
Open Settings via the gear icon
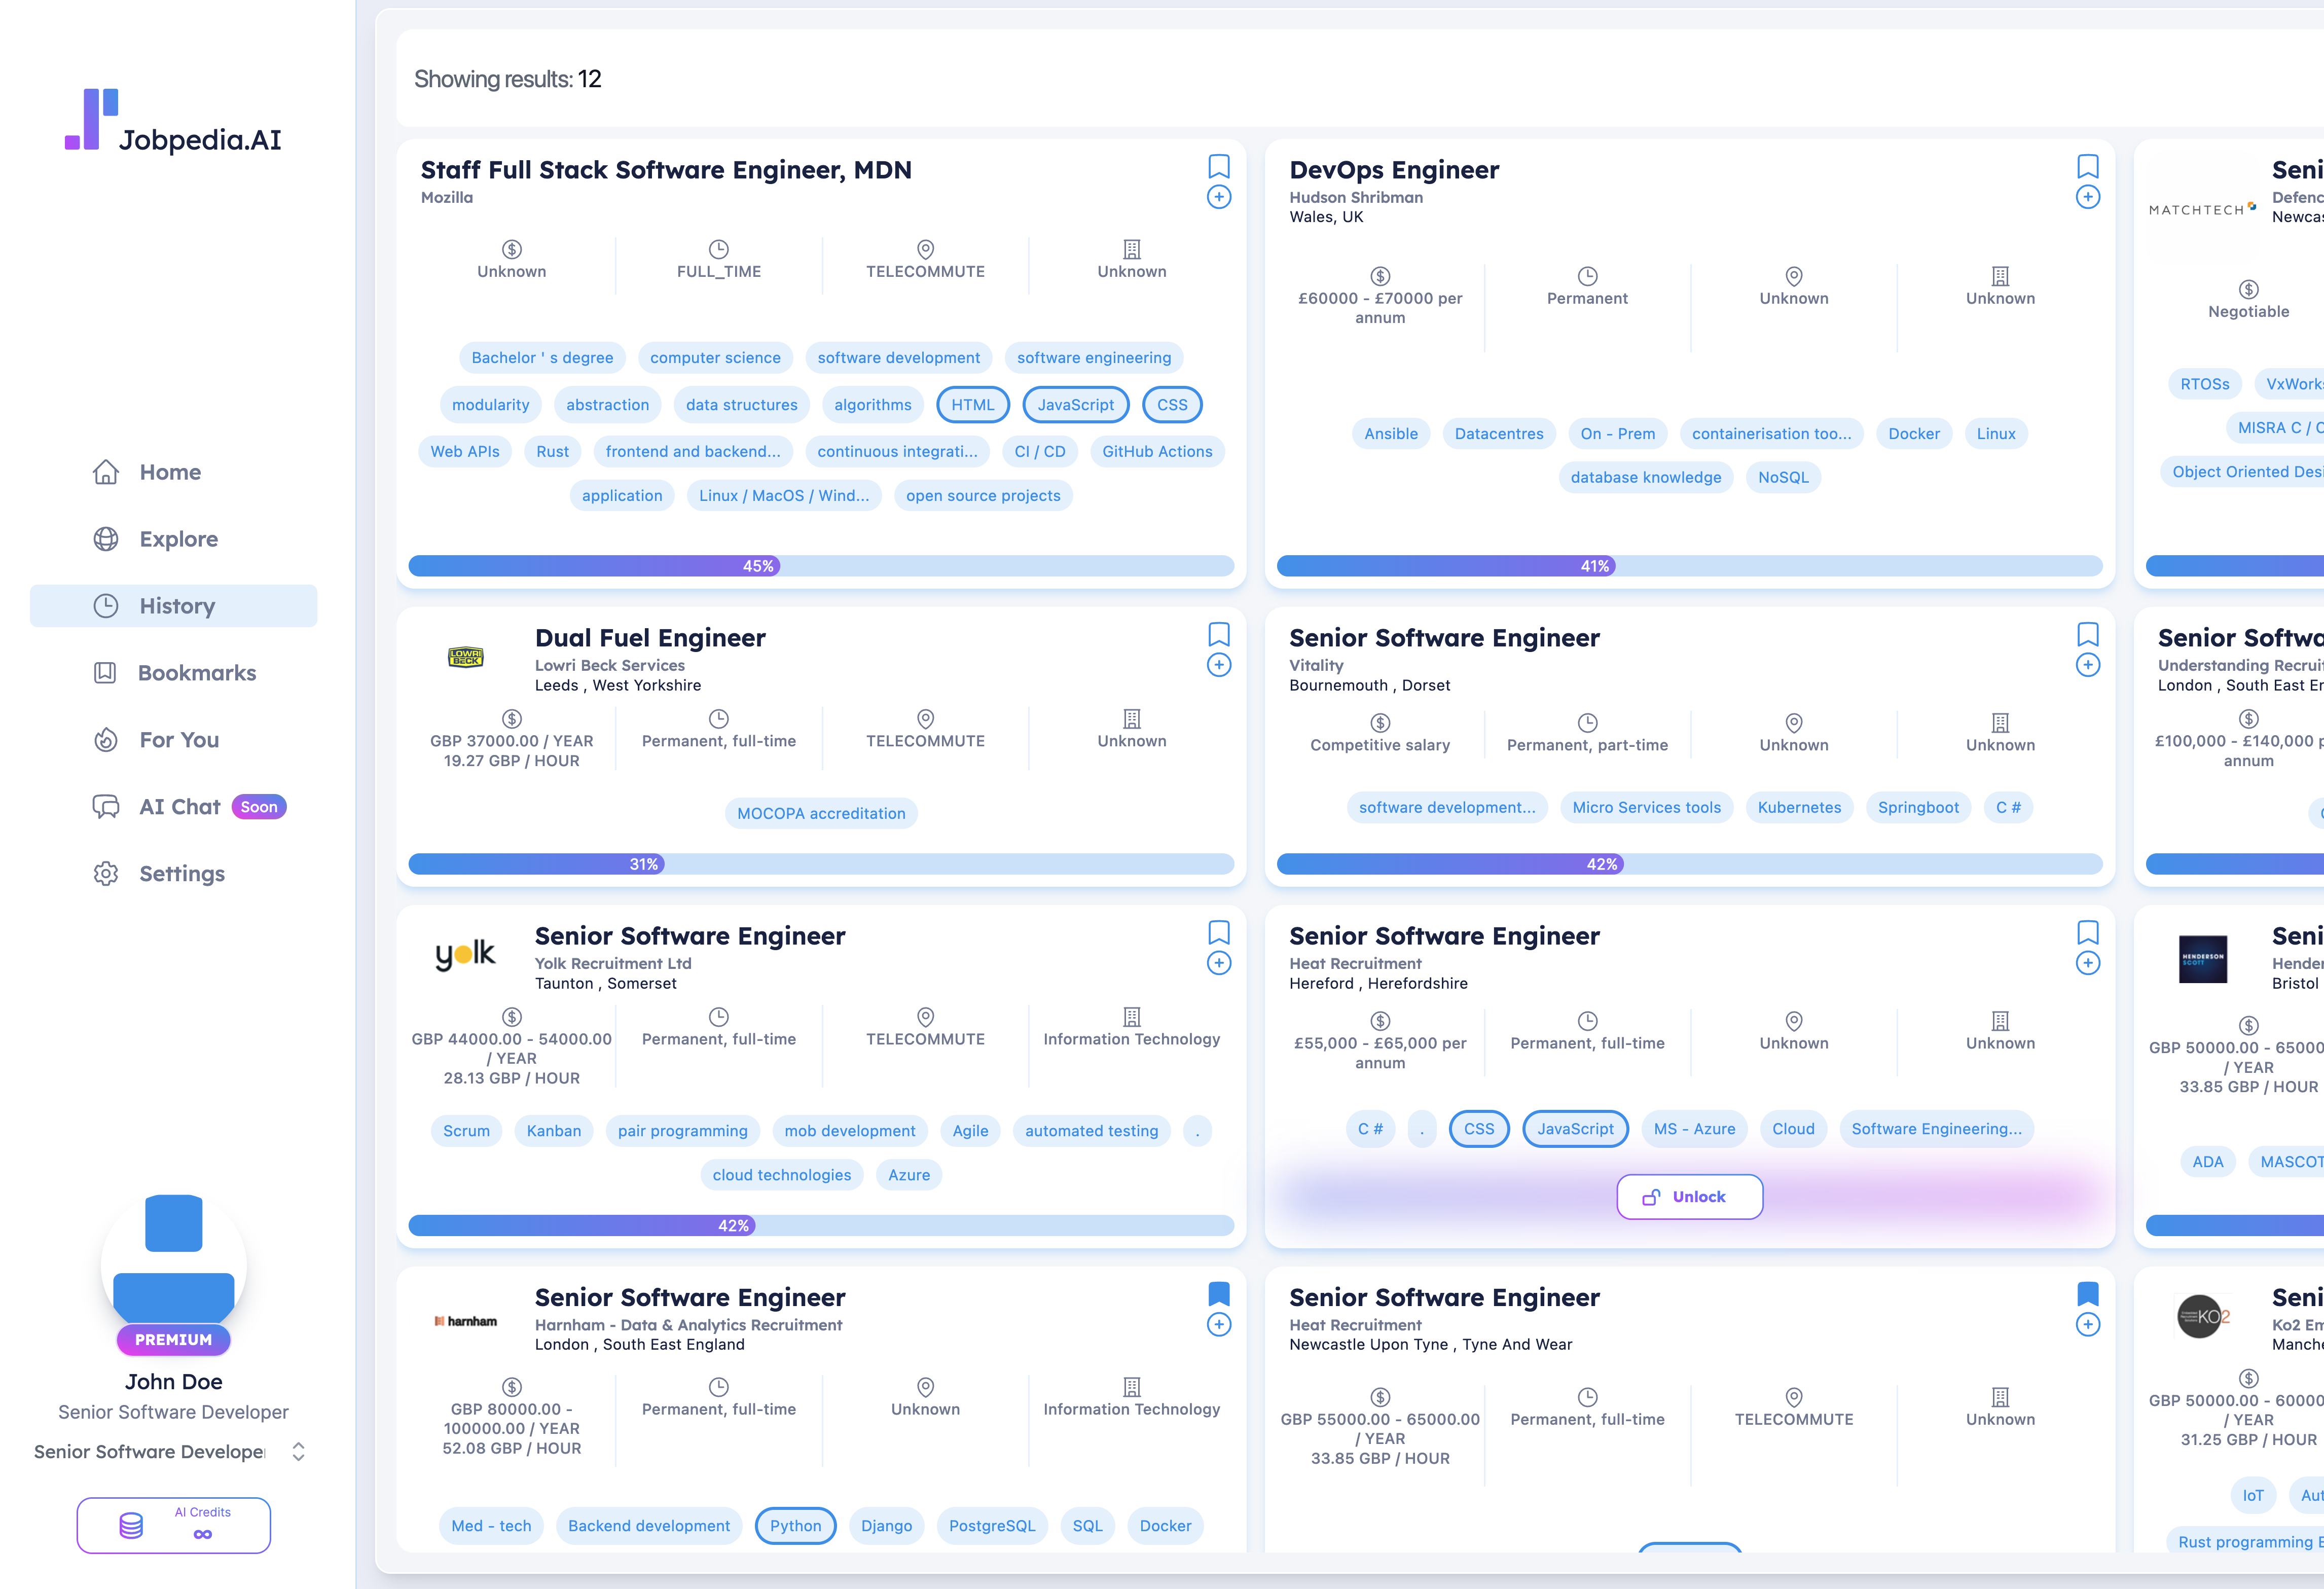pos(106,874)
